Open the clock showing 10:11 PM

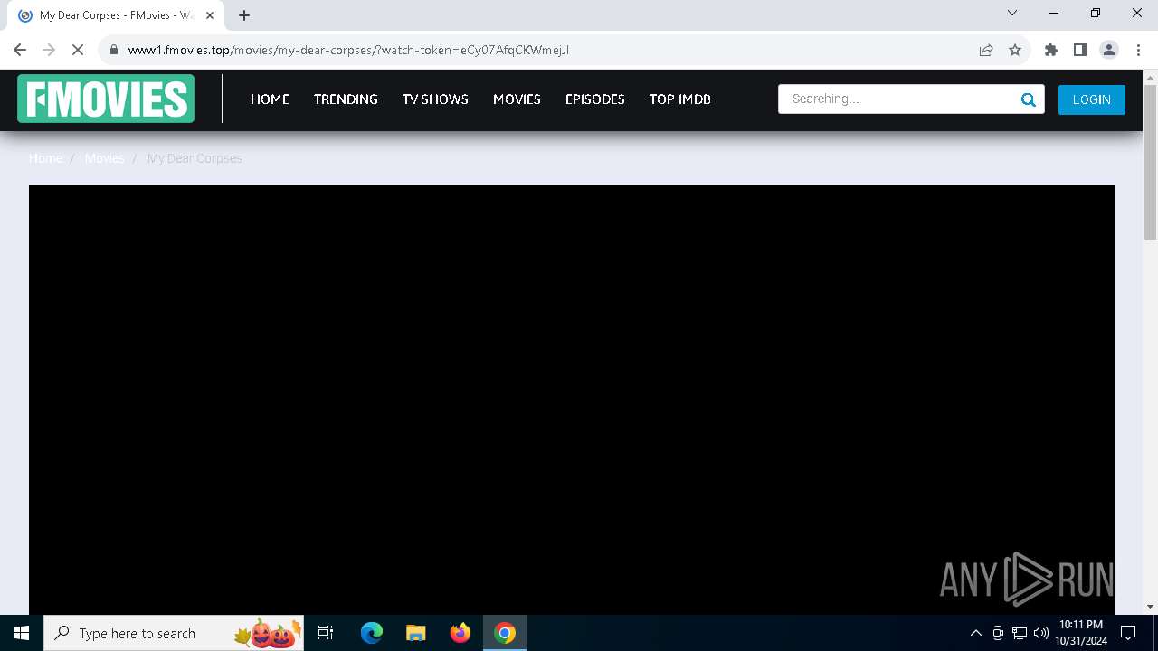(x=1081, y=633)
